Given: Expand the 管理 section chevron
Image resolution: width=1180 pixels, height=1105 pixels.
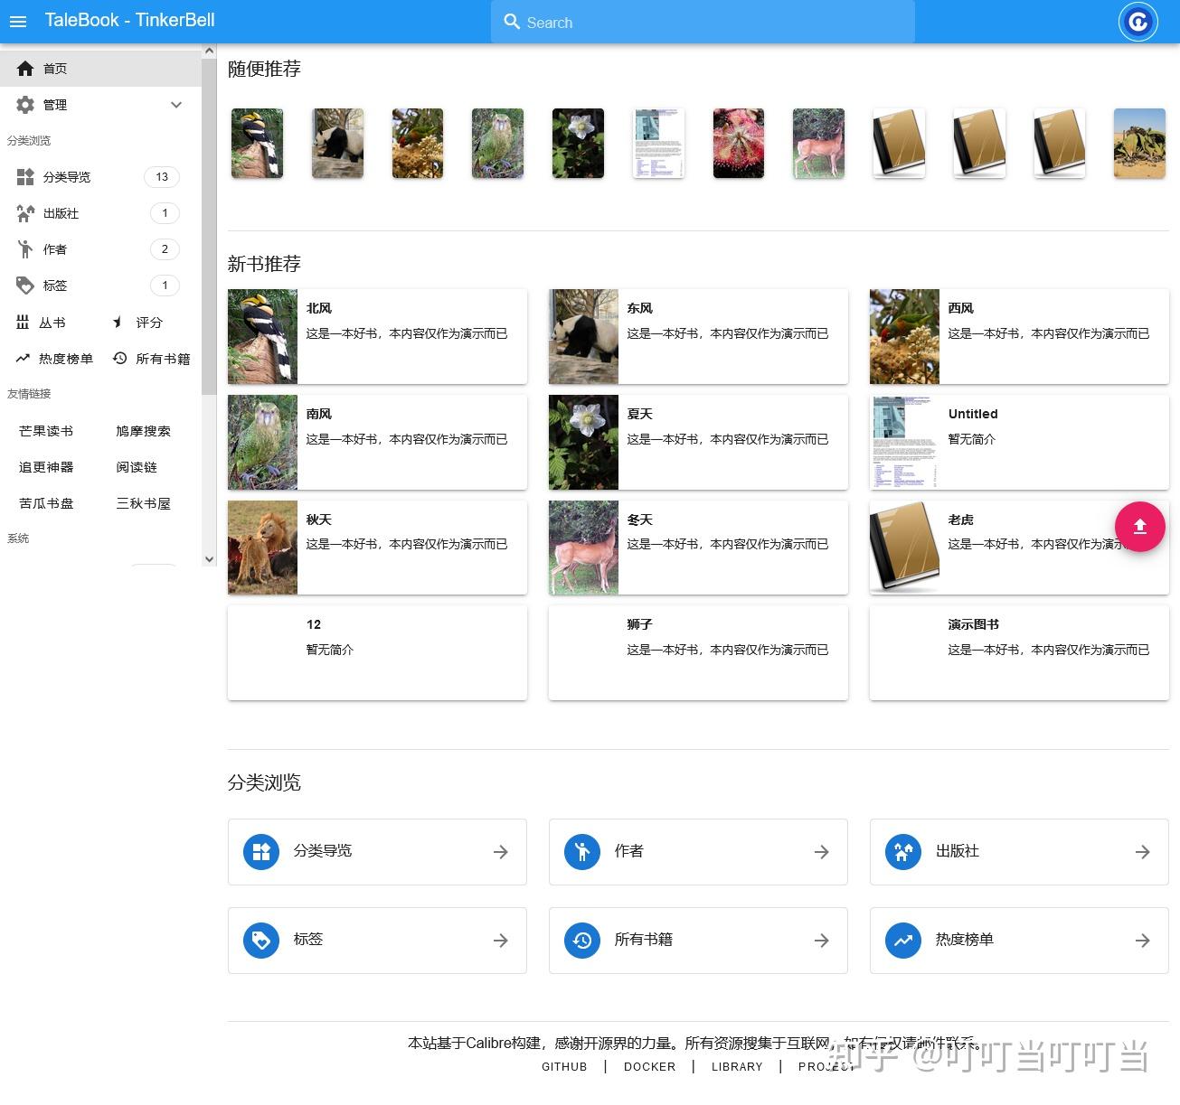Looking at the screenshot, I should coord(175,105).
